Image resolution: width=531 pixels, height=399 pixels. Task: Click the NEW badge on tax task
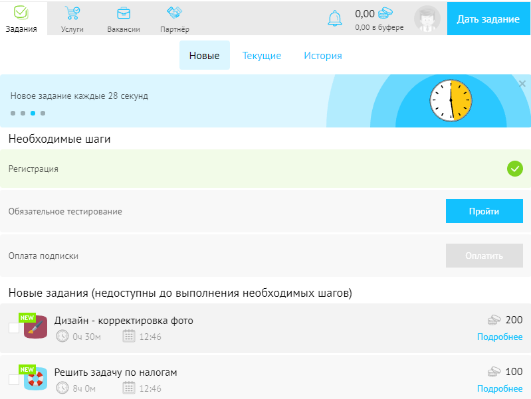[x=27, y=370]
